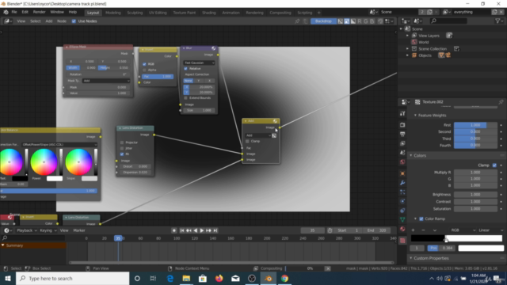Open the Modifiers wrench tab

click(402, 183)
